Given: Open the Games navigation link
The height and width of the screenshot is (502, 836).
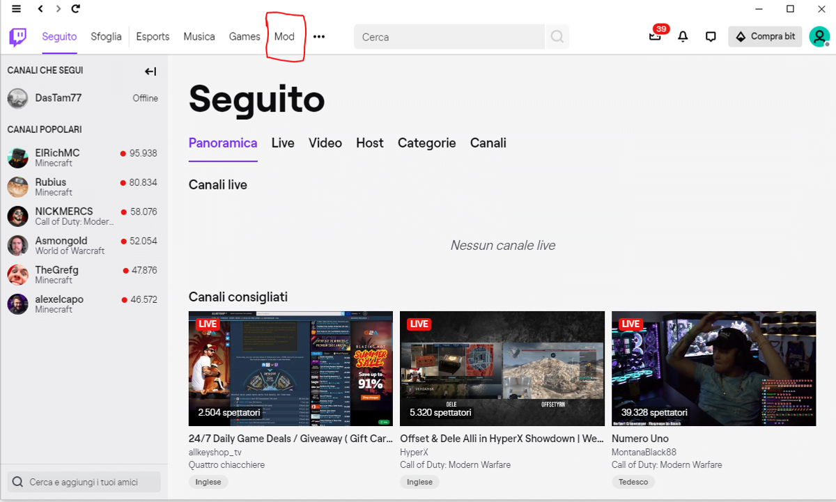Looking at the screenshot, I should click(x=245, y=37).
